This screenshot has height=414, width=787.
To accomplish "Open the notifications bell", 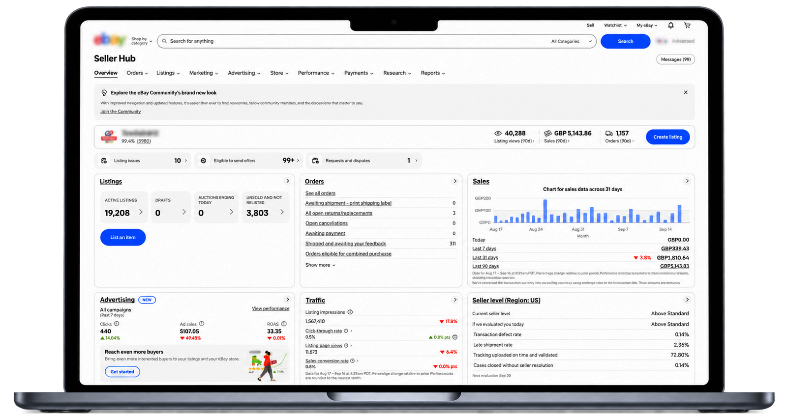I will click(671, 26).
